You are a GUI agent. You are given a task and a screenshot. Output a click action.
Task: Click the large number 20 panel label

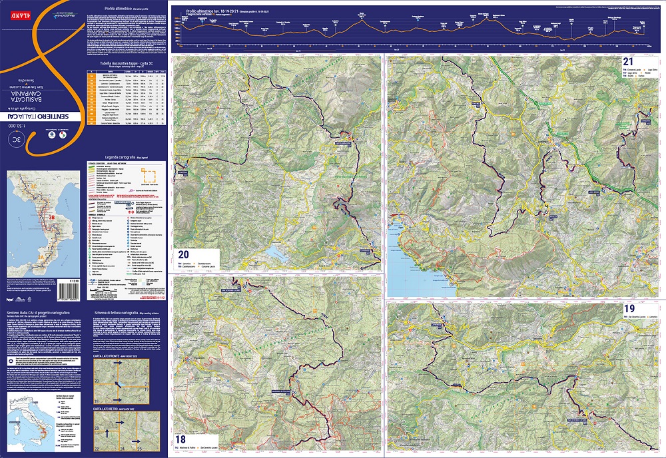pyautogui.click(x=184, y=254)
